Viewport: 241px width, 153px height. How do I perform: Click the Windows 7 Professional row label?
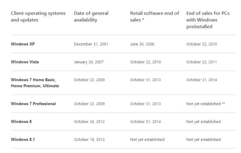click(33, 104)
